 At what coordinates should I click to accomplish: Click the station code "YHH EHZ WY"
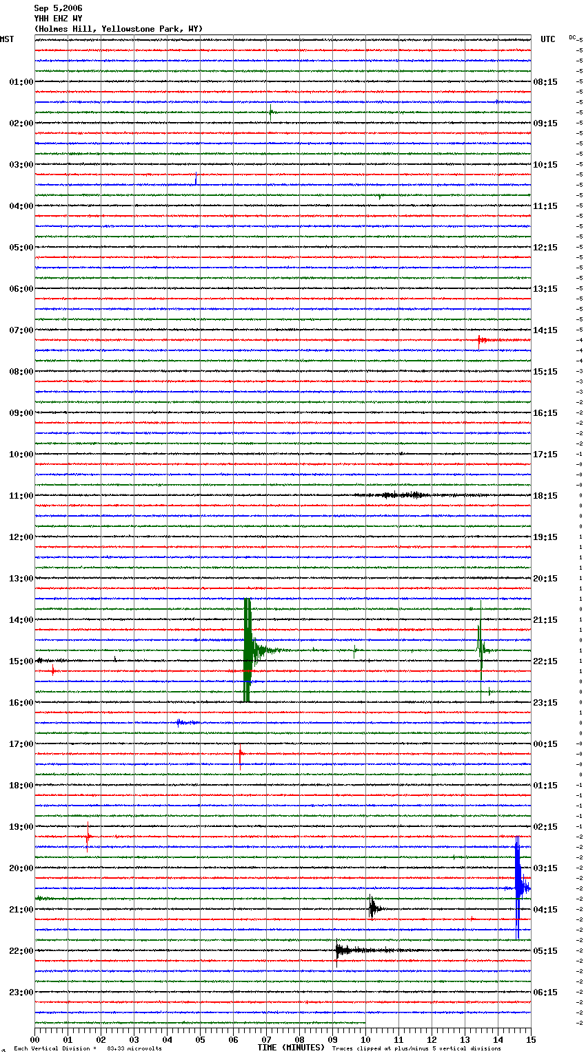58,19
